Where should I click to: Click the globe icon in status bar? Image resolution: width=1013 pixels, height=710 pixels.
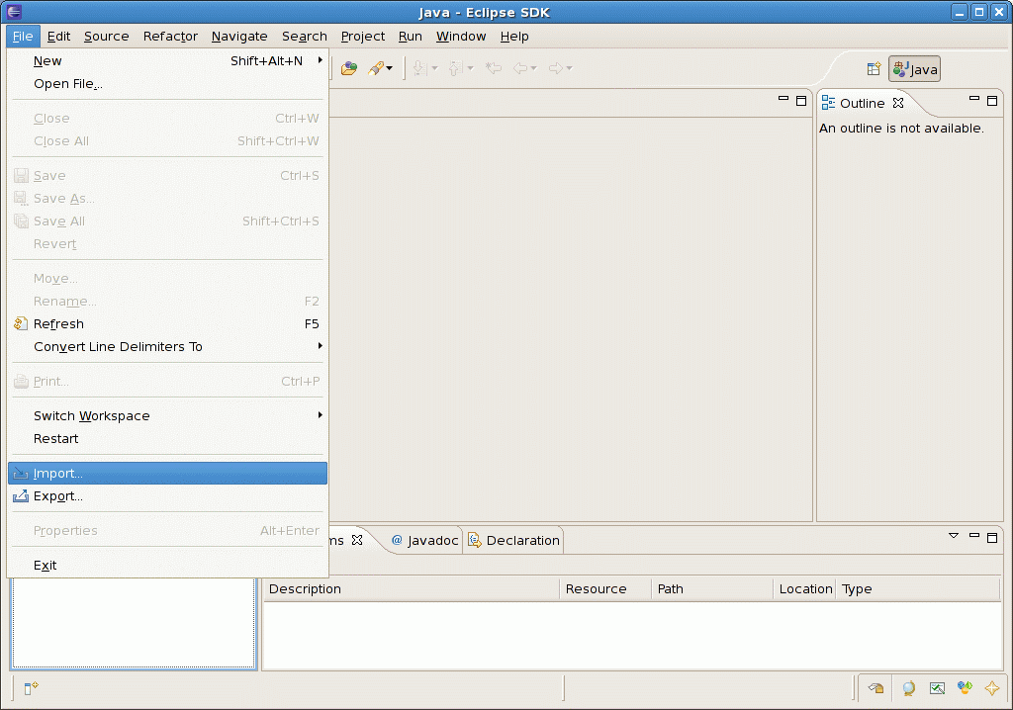point(908,688)
